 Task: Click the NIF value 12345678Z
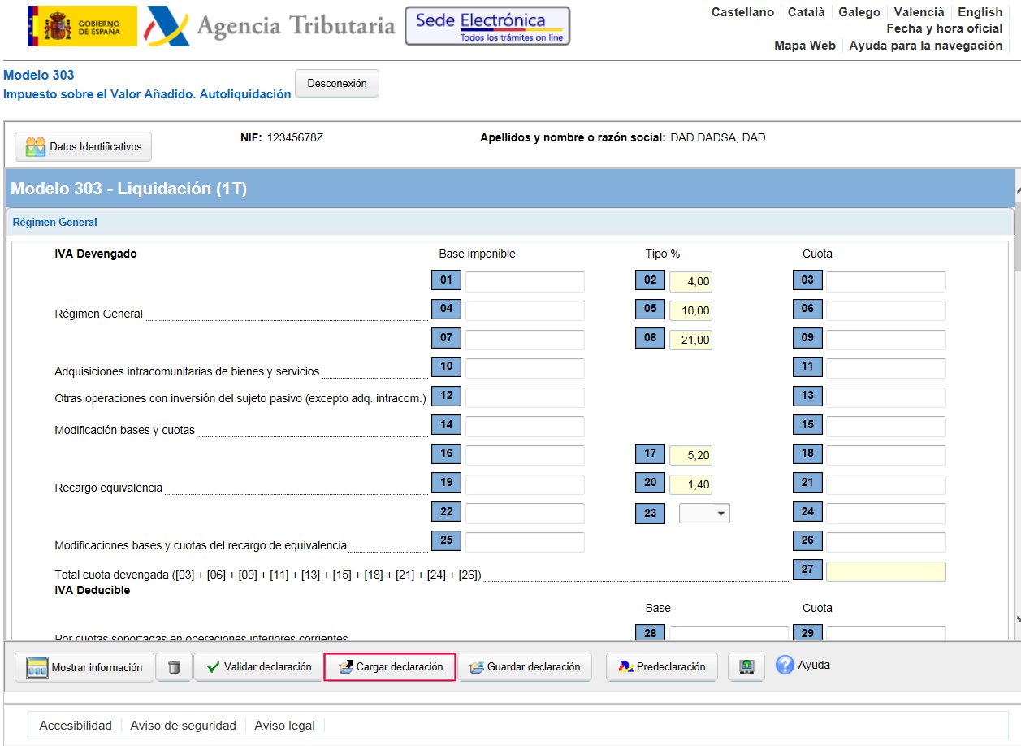[296, 137]
